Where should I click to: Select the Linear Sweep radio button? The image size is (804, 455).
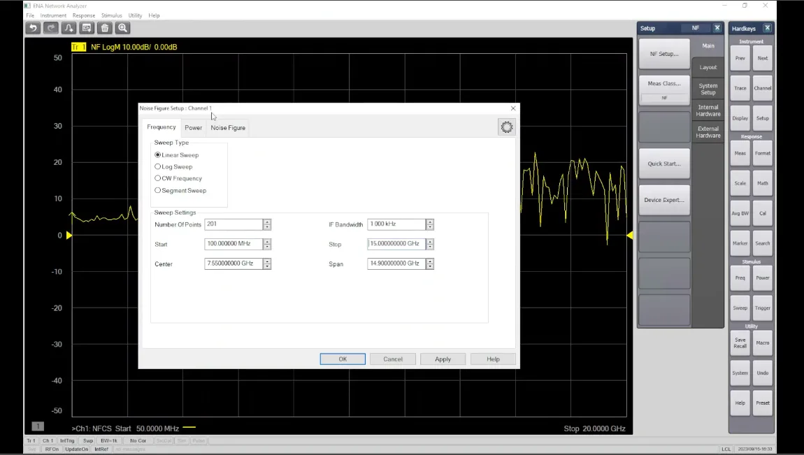click(158, 154)
